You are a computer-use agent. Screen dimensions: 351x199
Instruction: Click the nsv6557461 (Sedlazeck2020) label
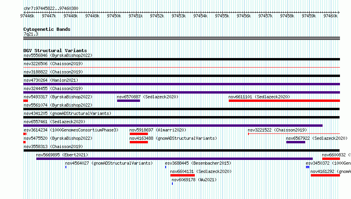(x=54, y=122)
